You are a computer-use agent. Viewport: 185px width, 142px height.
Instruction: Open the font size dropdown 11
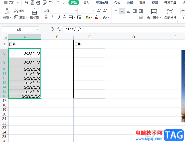[93, 11]
